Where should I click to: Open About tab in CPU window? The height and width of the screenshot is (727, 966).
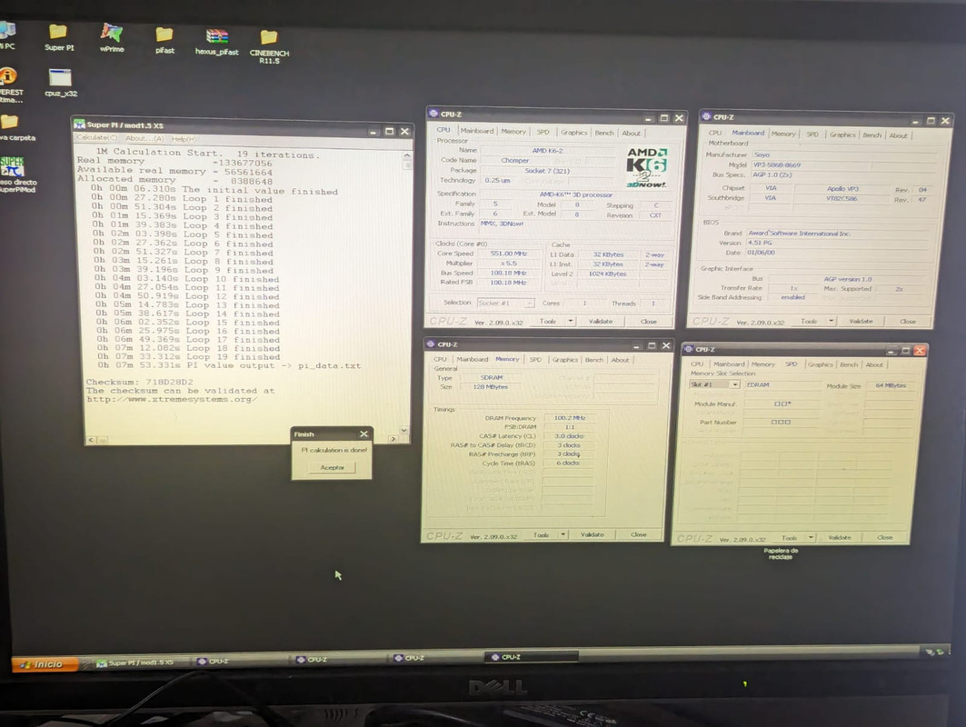pyautogui.click(x=631, y=133)
